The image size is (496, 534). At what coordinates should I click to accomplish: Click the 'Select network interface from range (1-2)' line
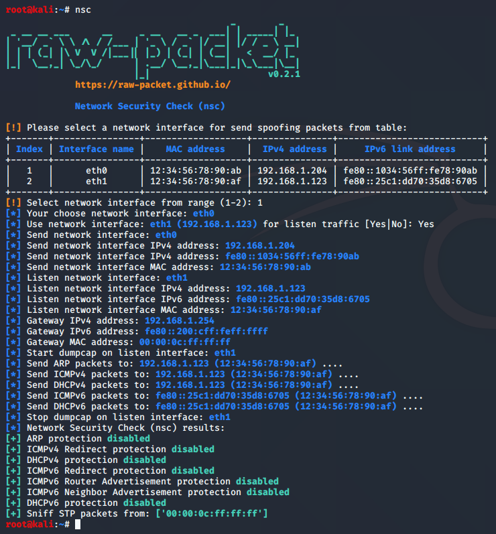[134, 202]
